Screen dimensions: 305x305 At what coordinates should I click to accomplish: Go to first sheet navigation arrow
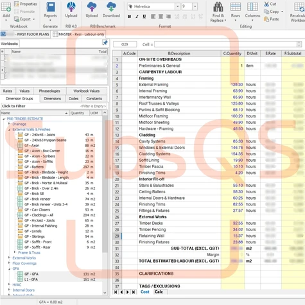pos(116,292)
